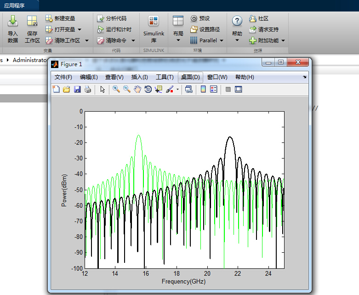
Task: Click Add-Ons (附加功能) button
Action: tap(264, 40)
